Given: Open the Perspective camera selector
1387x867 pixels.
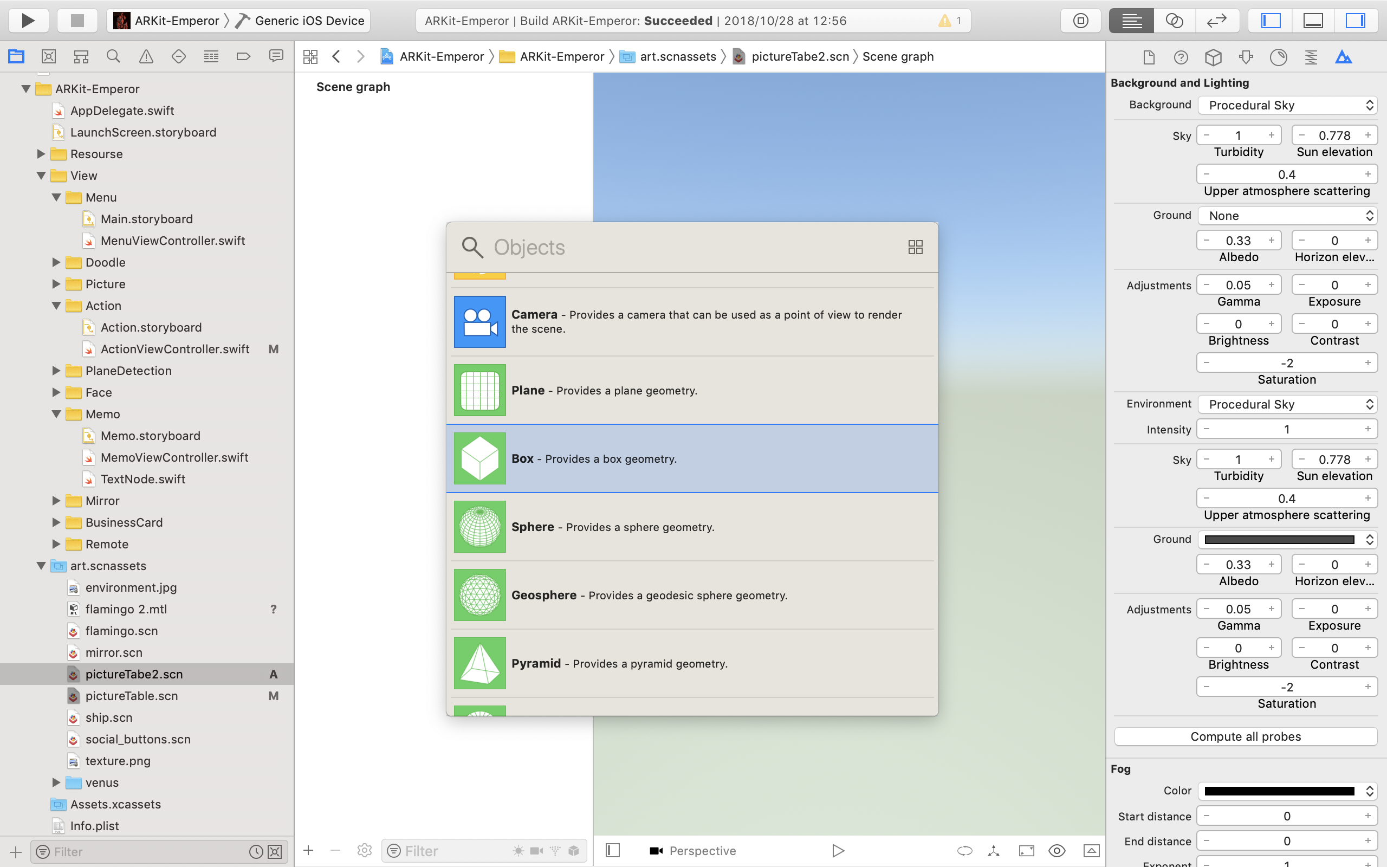Looking at the screenshot, I should (692, 850).
